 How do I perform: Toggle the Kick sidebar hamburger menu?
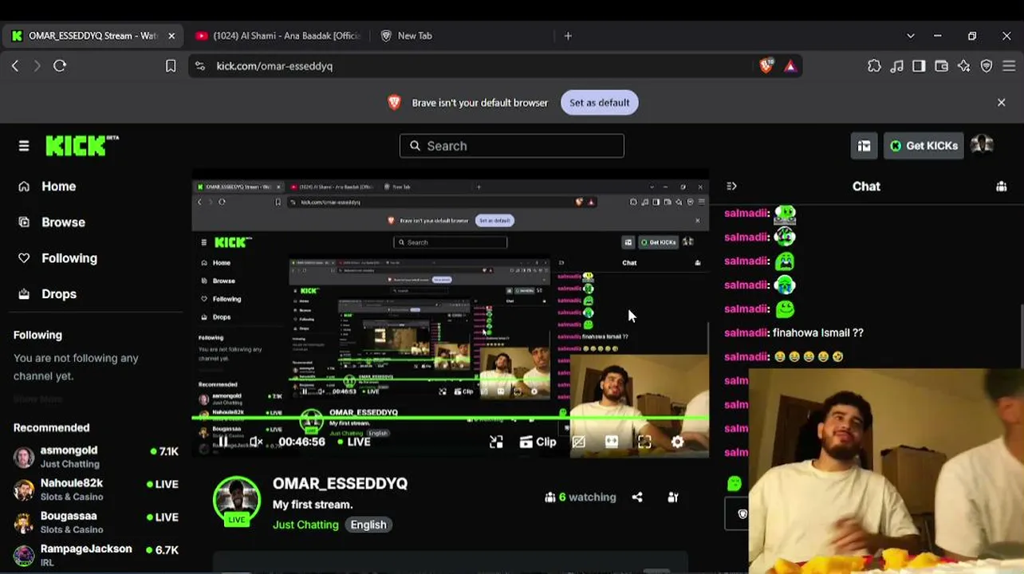tap(24, 146)
